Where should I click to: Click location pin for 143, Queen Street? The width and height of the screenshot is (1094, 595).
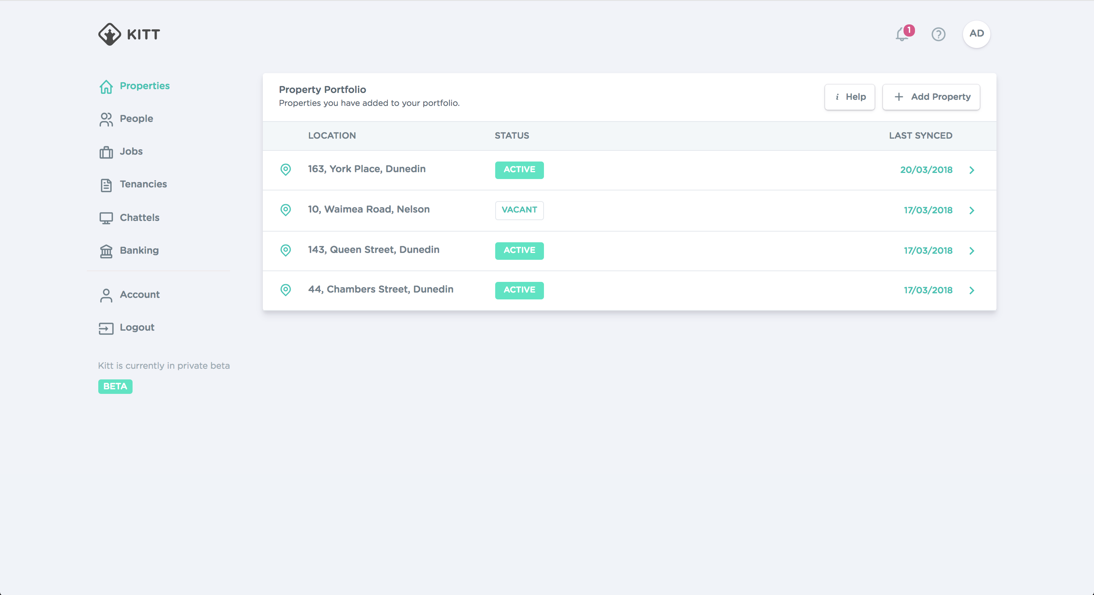click(286, 250)
